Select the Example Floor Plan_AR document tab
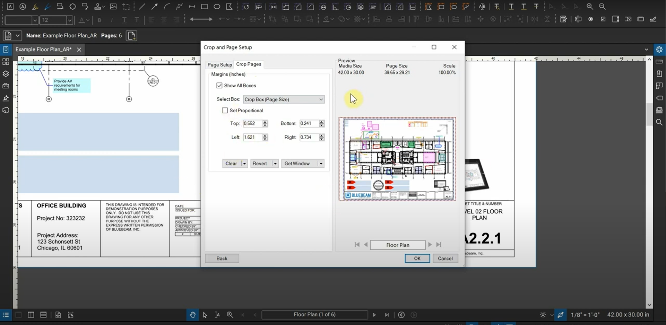The width and height of the screenshot is (666, 325). (x=43, y=49)
